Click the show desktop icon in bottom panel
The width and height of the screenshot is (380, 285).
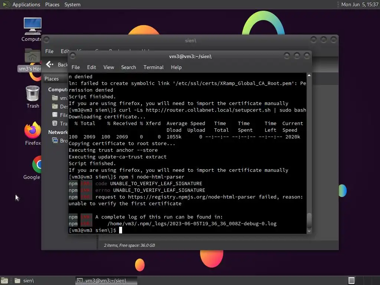tap(4, 281)
